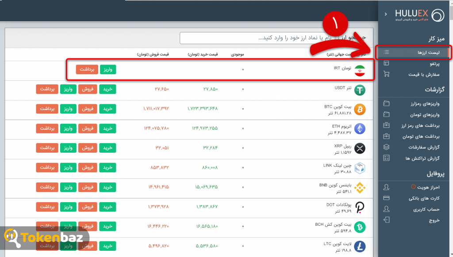Click the portfolio layout icon in sidebar

pos(386,63)
